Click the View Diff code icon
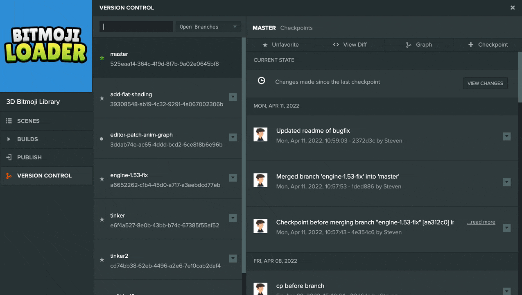This screenshot has height=295, width=522. click(336, 45)
